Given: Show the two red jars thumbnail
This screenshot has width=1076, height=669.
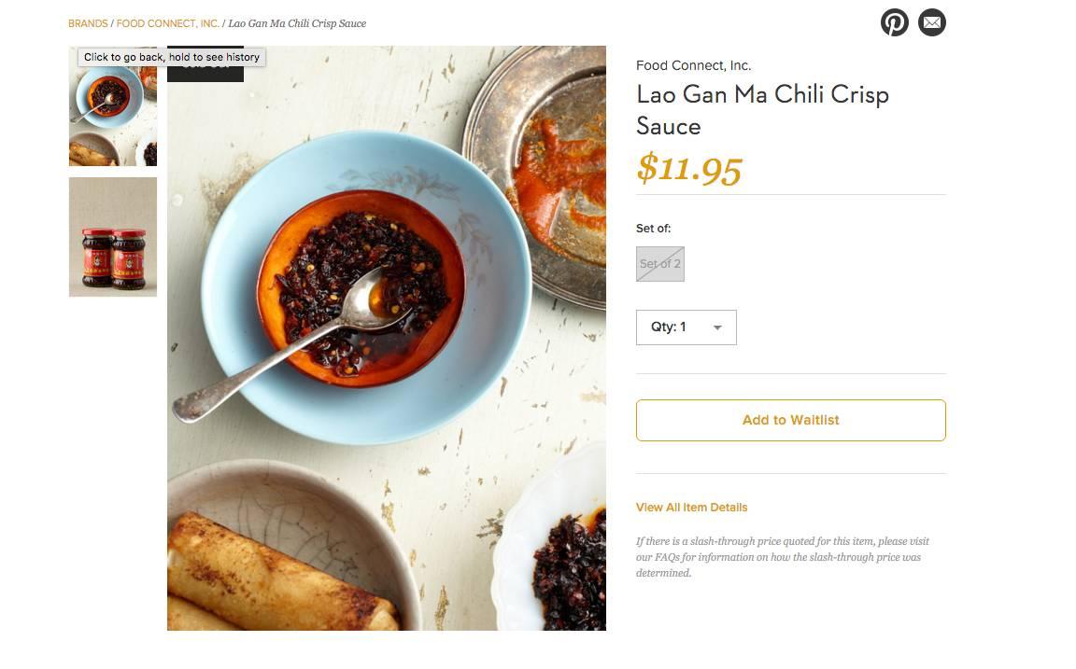Looking at the screenshot, I should click(x=113, y=237).
